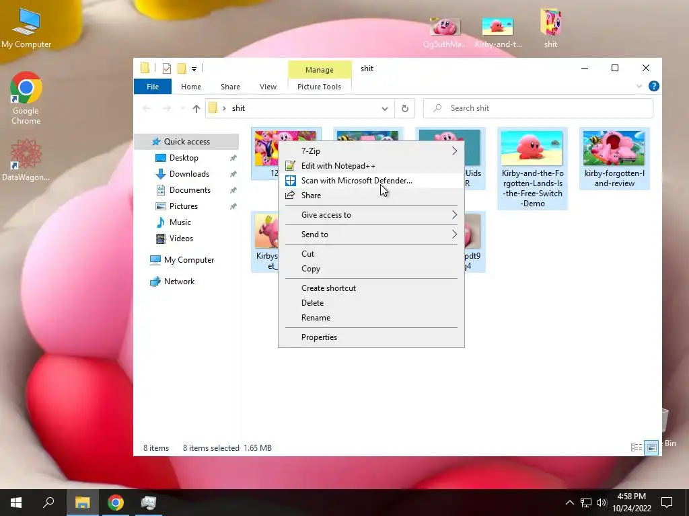Image resolution: width=689 pixels, height=516 pixels.
Task: Open the volume tray icon
Action: [601, 503]
